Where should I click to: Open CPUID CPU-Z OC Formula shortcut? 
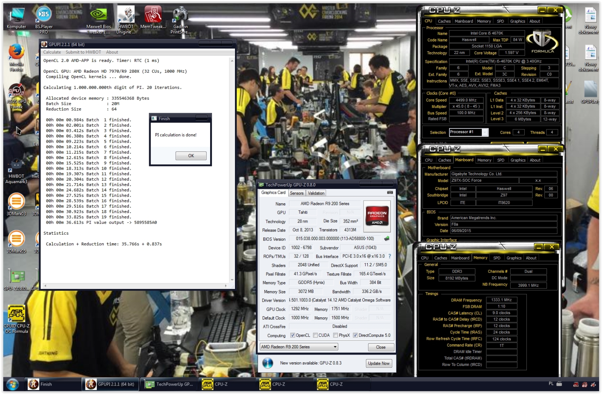(16, 319)
